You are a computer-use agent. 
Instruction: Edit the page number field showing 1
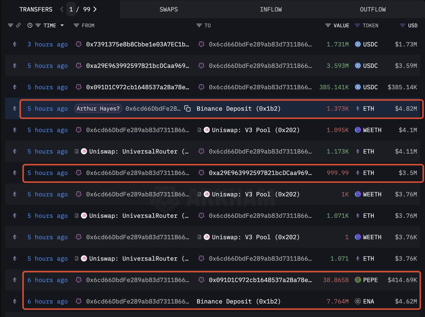coord(71,9)
